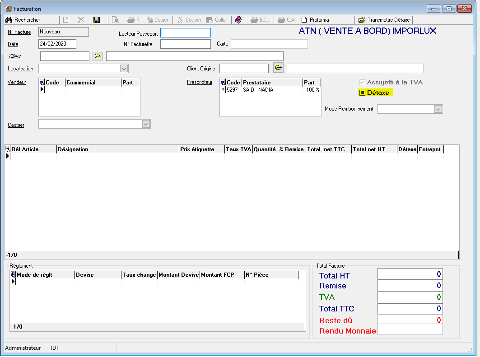Open the Client Origine folder icon
This screenshot has height=357, width=480.
pyautogui.click(x=279, y=68)
